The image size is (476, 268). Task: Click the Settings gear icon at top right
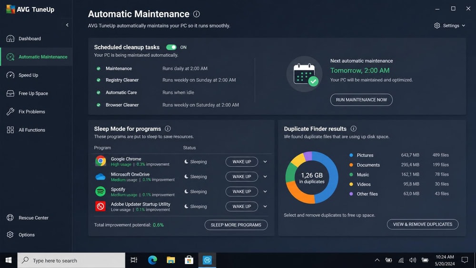(x=437, y=26)
